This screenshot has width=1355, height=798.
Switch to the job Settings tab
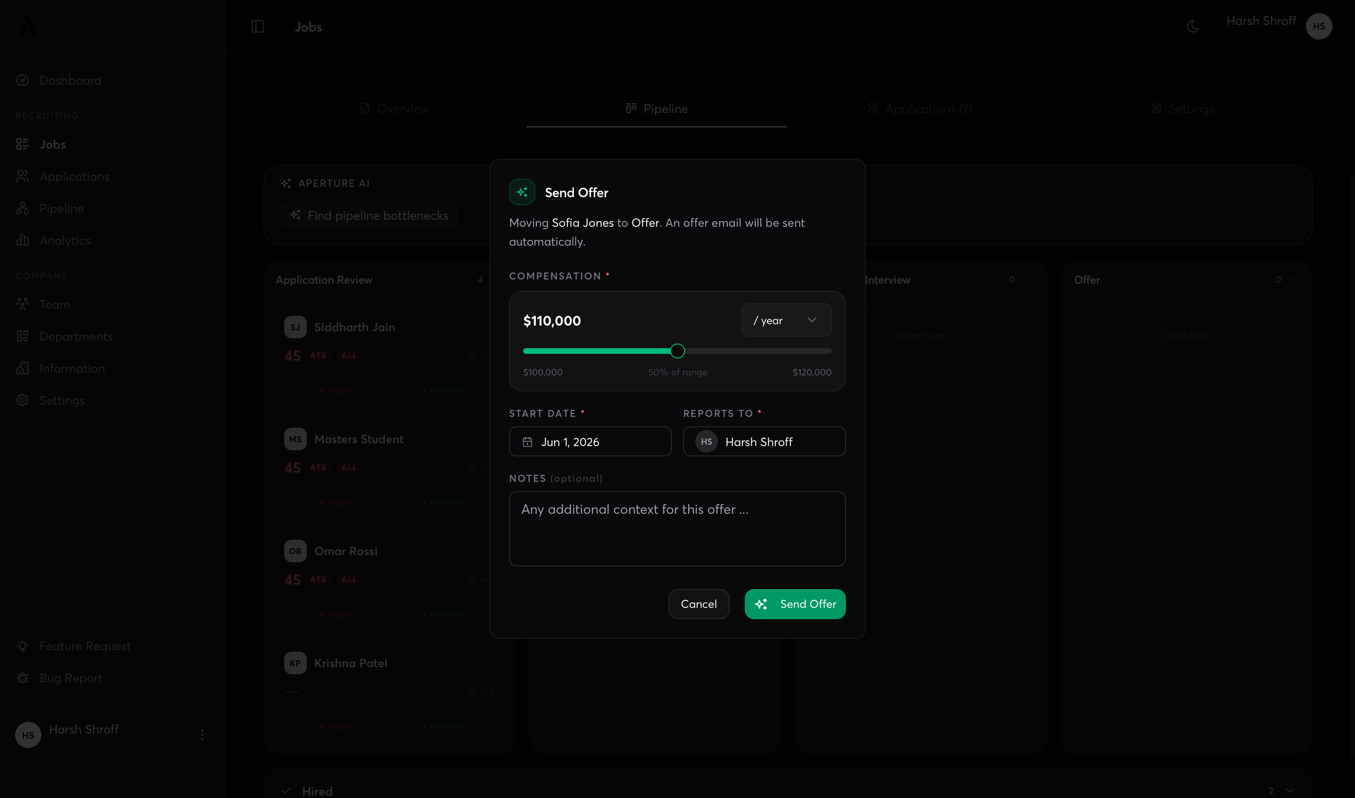point(1182,109)
